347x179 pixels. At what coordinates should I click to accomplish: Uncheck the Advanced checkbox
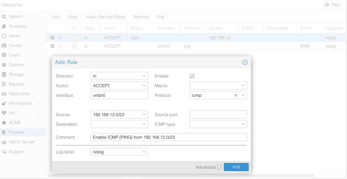[x=219, y=167]
